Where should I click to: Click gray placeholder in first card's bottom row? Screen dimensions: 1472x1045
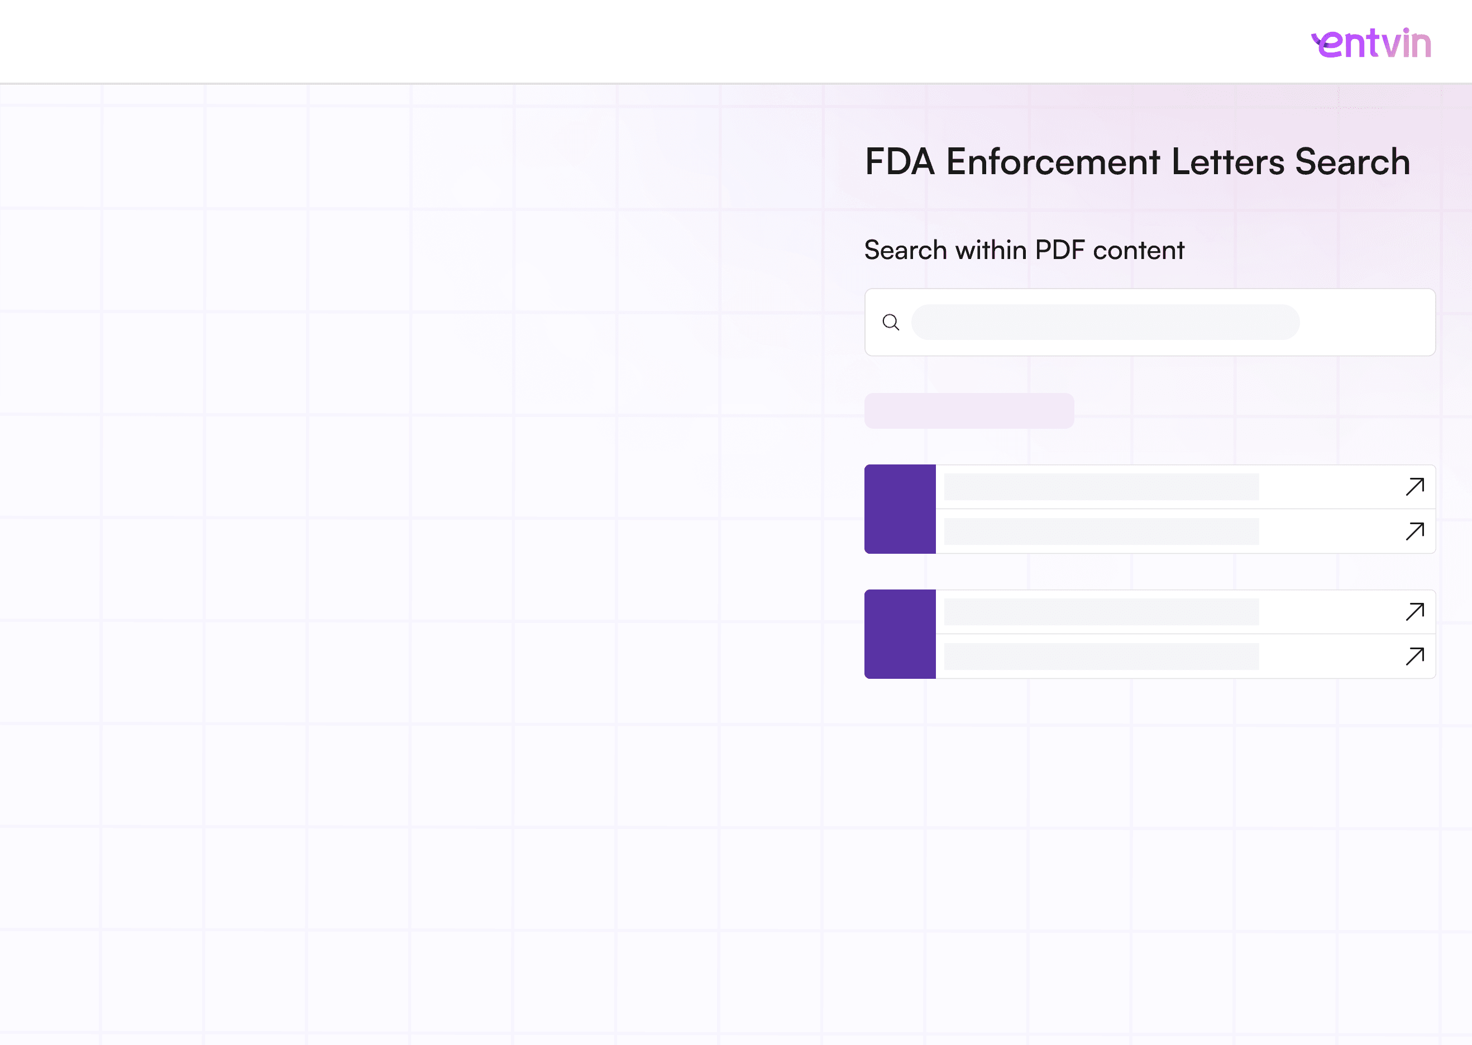[x=1101, y=531]
